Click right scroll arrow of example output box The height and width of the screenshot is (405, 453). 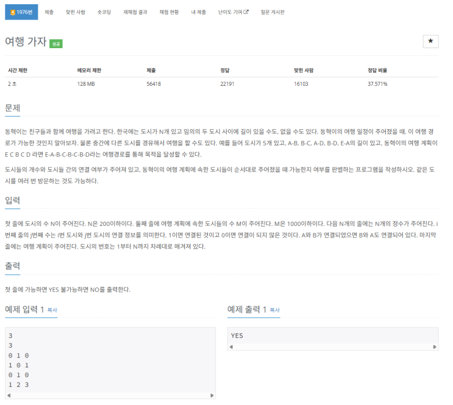[435, 347]
